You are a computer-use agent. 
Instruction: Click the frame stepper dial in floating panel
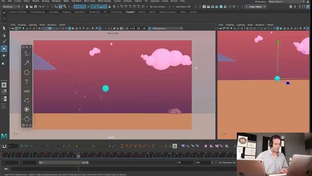(x=27, y=119)
